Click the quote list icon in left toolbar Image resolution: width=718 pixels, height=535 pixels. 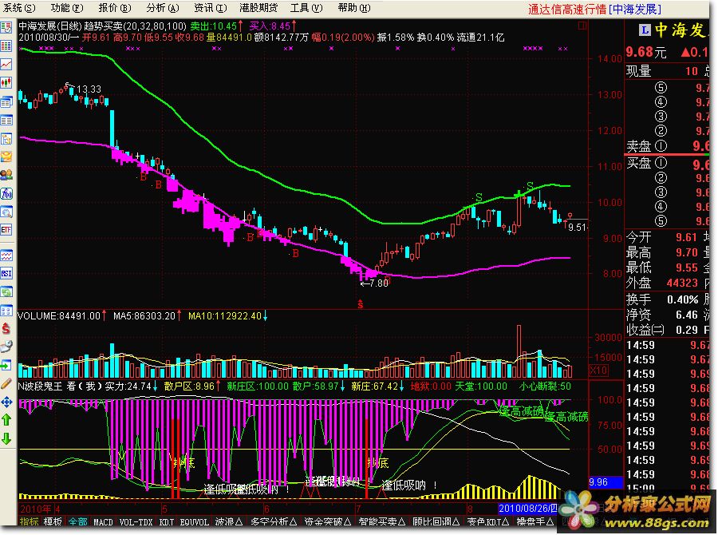click(6, 28)
